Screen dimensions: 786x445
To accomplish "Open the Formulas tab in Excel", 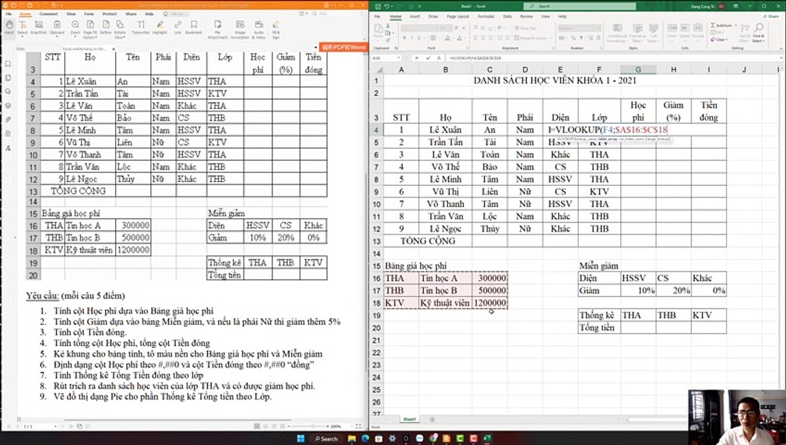I will pyautogui.click(x=486, y=16).
